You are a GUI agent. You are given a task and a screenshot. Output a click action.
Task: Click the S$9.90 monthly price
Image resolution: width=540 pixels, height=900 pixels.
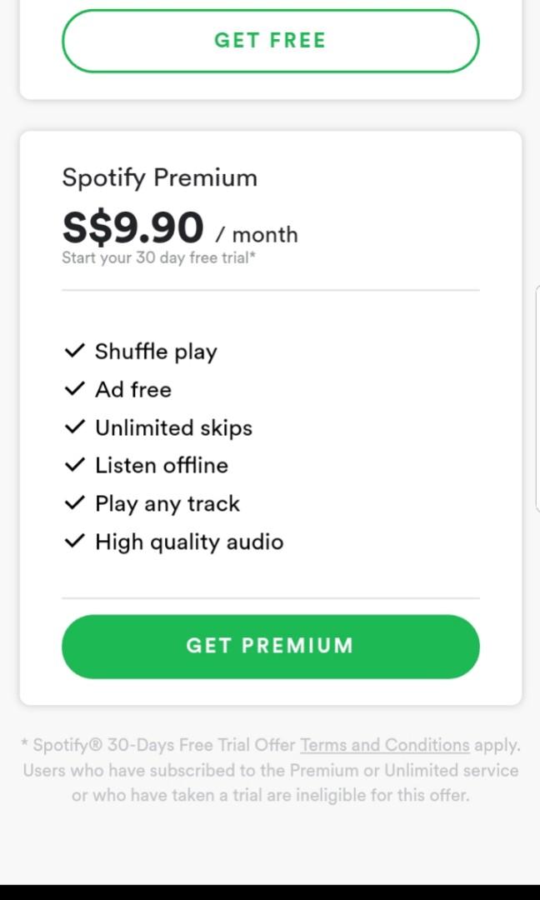click(x=133, y=228)
